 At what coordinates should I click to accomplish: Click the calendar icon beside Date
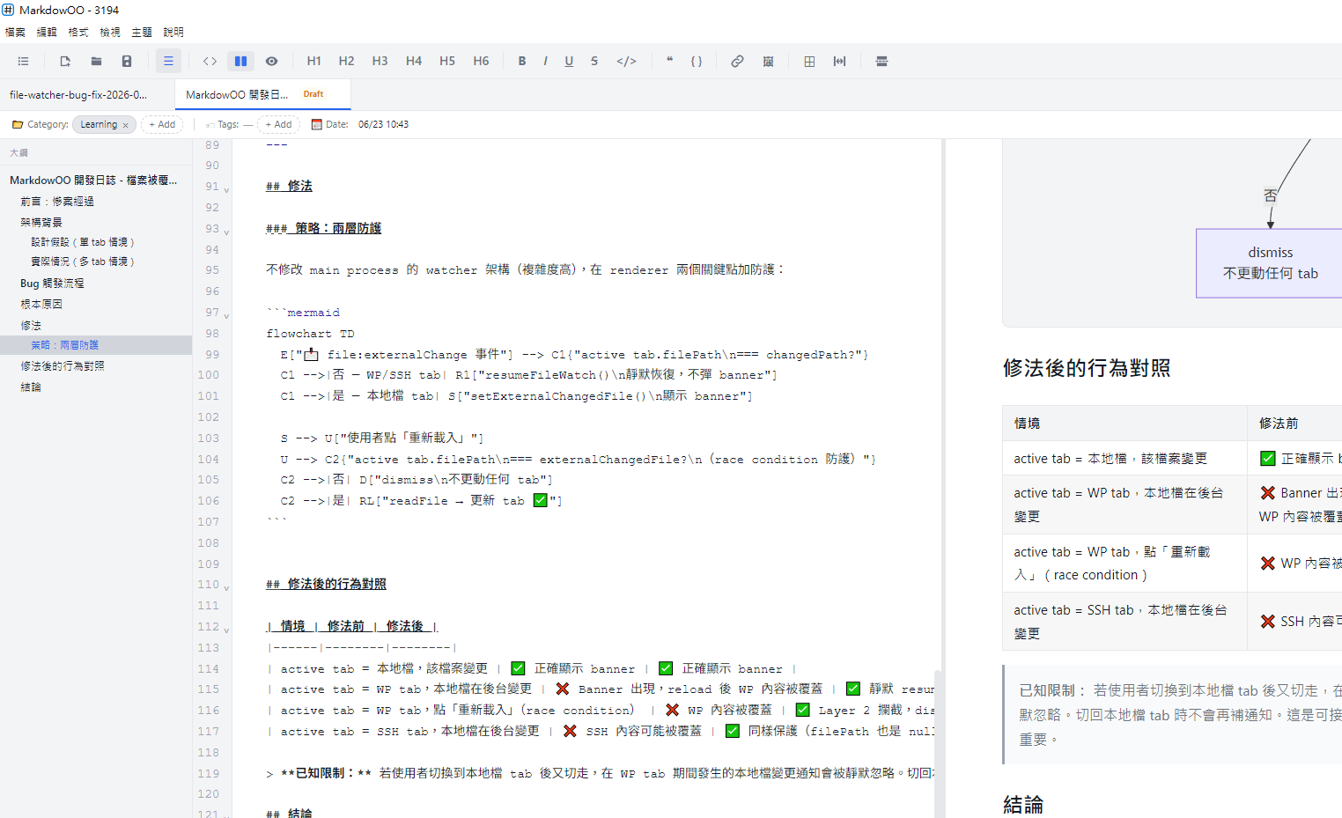point(317,124)
